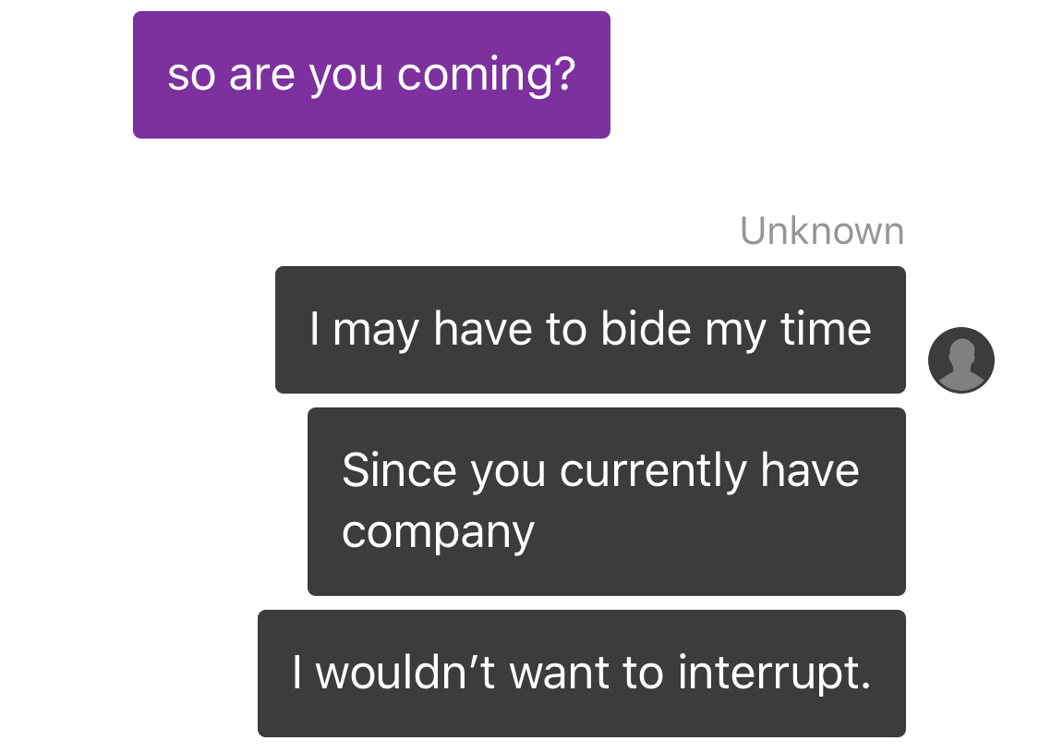
Task: Click the 'Since you currently have company' message
Action: (606, 501)
